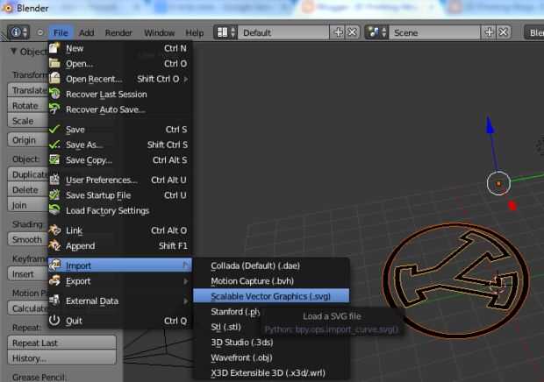Open the screen layout browse dropdown
This screenshot has width=544, height=382.
225,32
